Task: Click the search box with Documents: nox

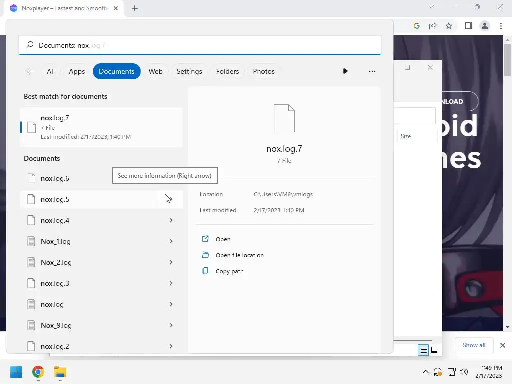Action: [200, 45]
